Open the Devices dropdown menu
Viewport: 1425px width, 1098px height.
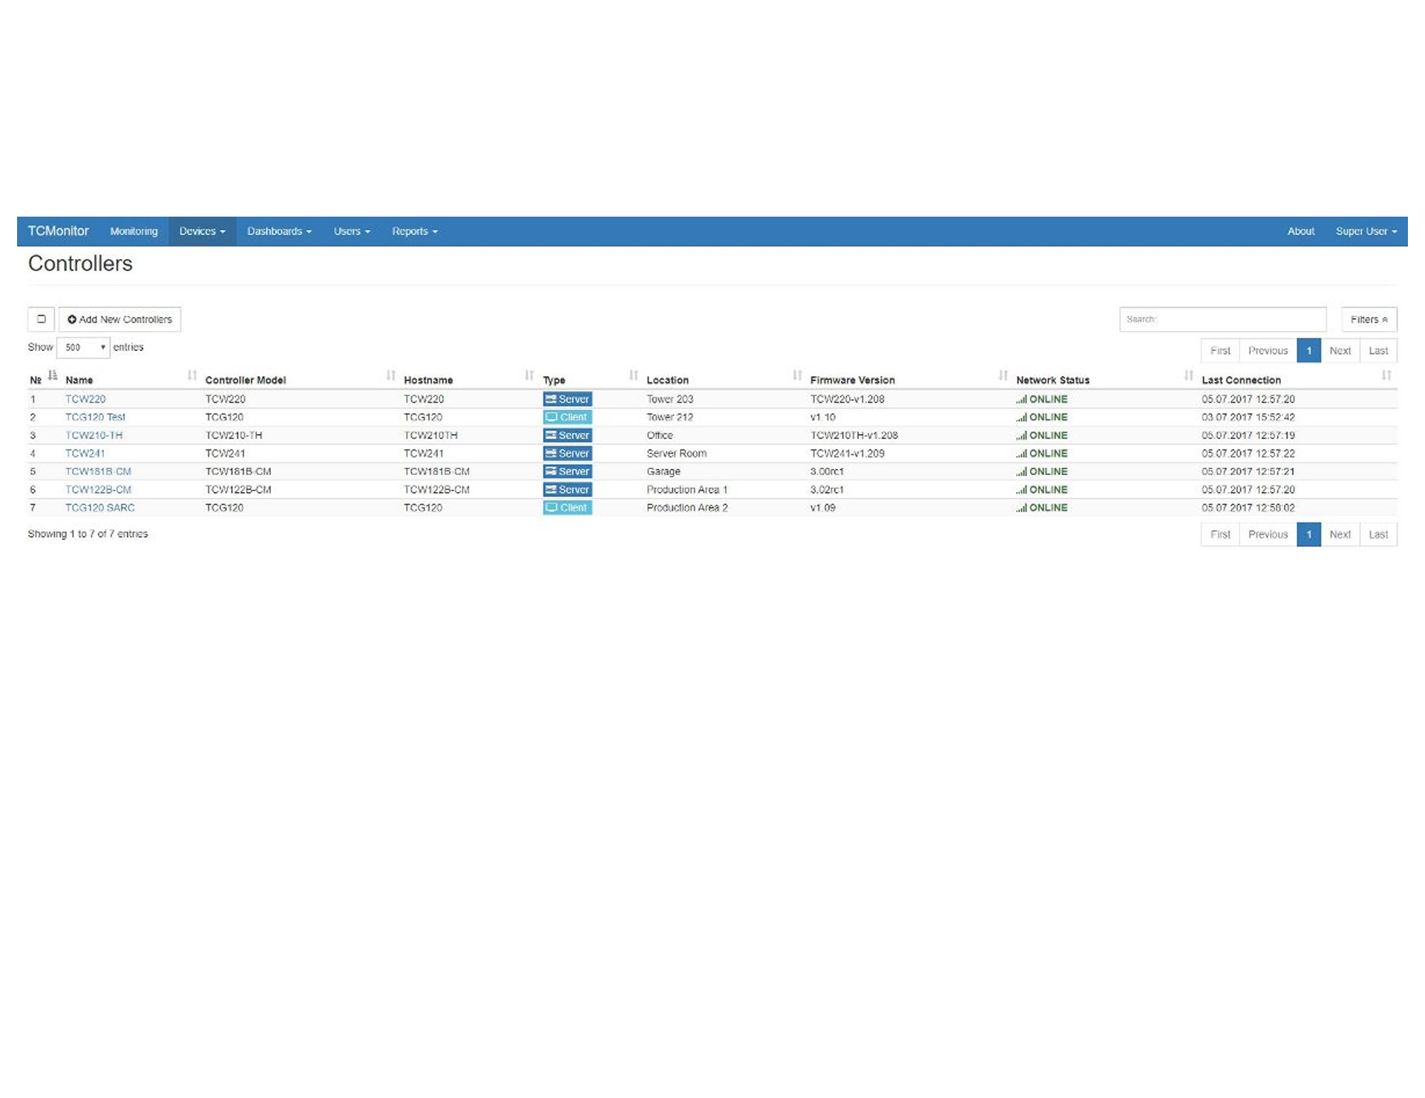(202, 231)
